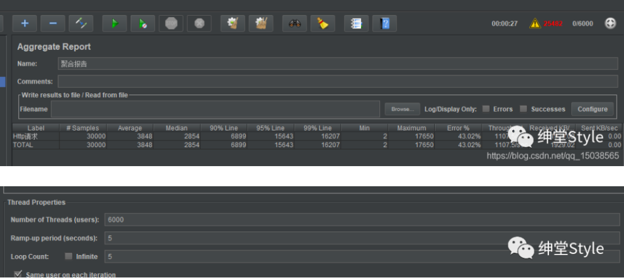
Task: Click 2854 median in Http请求 row
Action: click(x=191, y=136)
